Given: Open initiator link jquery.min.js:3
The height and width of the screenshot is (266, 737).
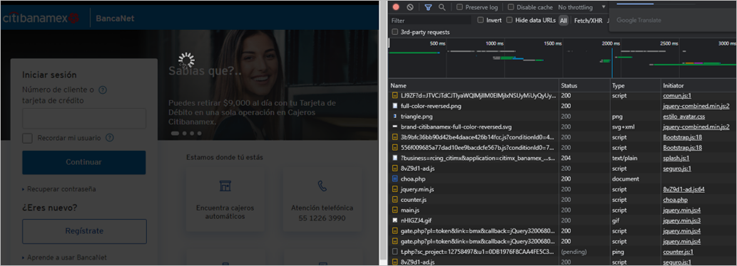Looking at the screenshot, I should [682, 220].
